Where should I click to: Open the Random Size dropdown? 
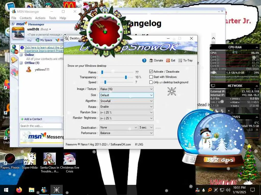point(126,112)
